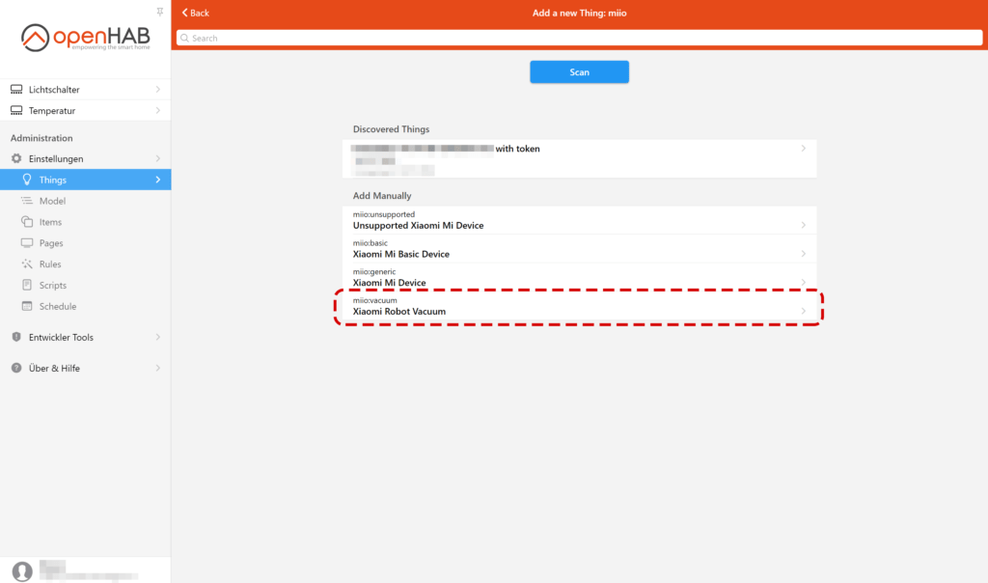Viewport: 988px width, 583px height.
Task: Expand the Temperatur chevron
Action: tap(158, 110)
